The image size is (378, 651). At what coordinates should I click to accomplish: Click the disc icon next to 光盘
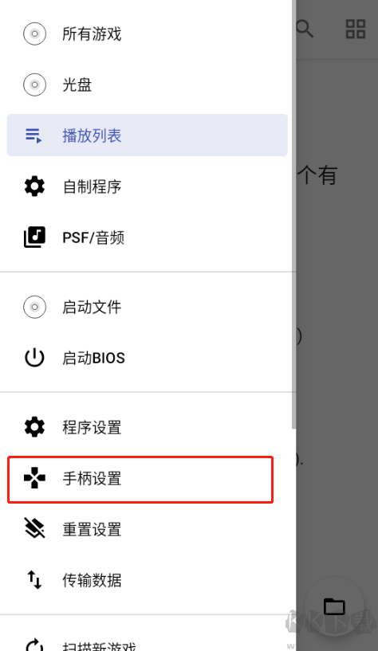[34, 84]
